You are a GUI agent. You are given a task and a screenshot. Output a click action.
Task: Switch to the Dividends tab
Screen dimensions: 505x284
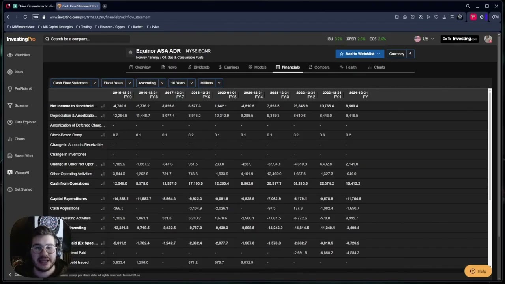point(199,67)
